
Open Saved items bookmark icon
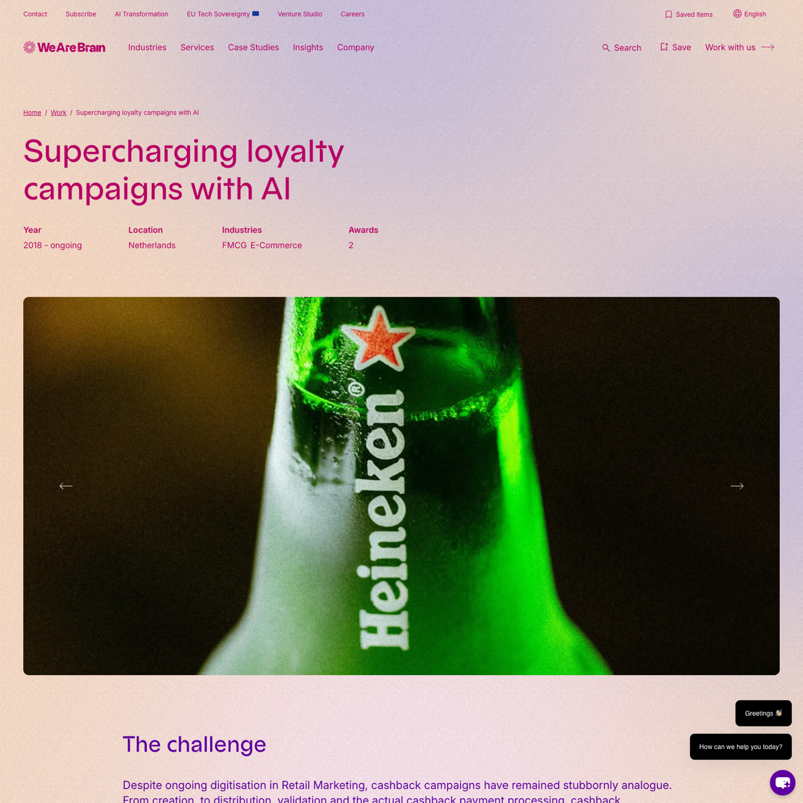pos(669,14)
